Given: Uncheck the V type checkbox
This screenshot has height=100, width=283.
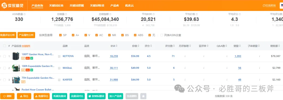Looking at the screenshot, I should pyautogui.click(x=86, y=35).
